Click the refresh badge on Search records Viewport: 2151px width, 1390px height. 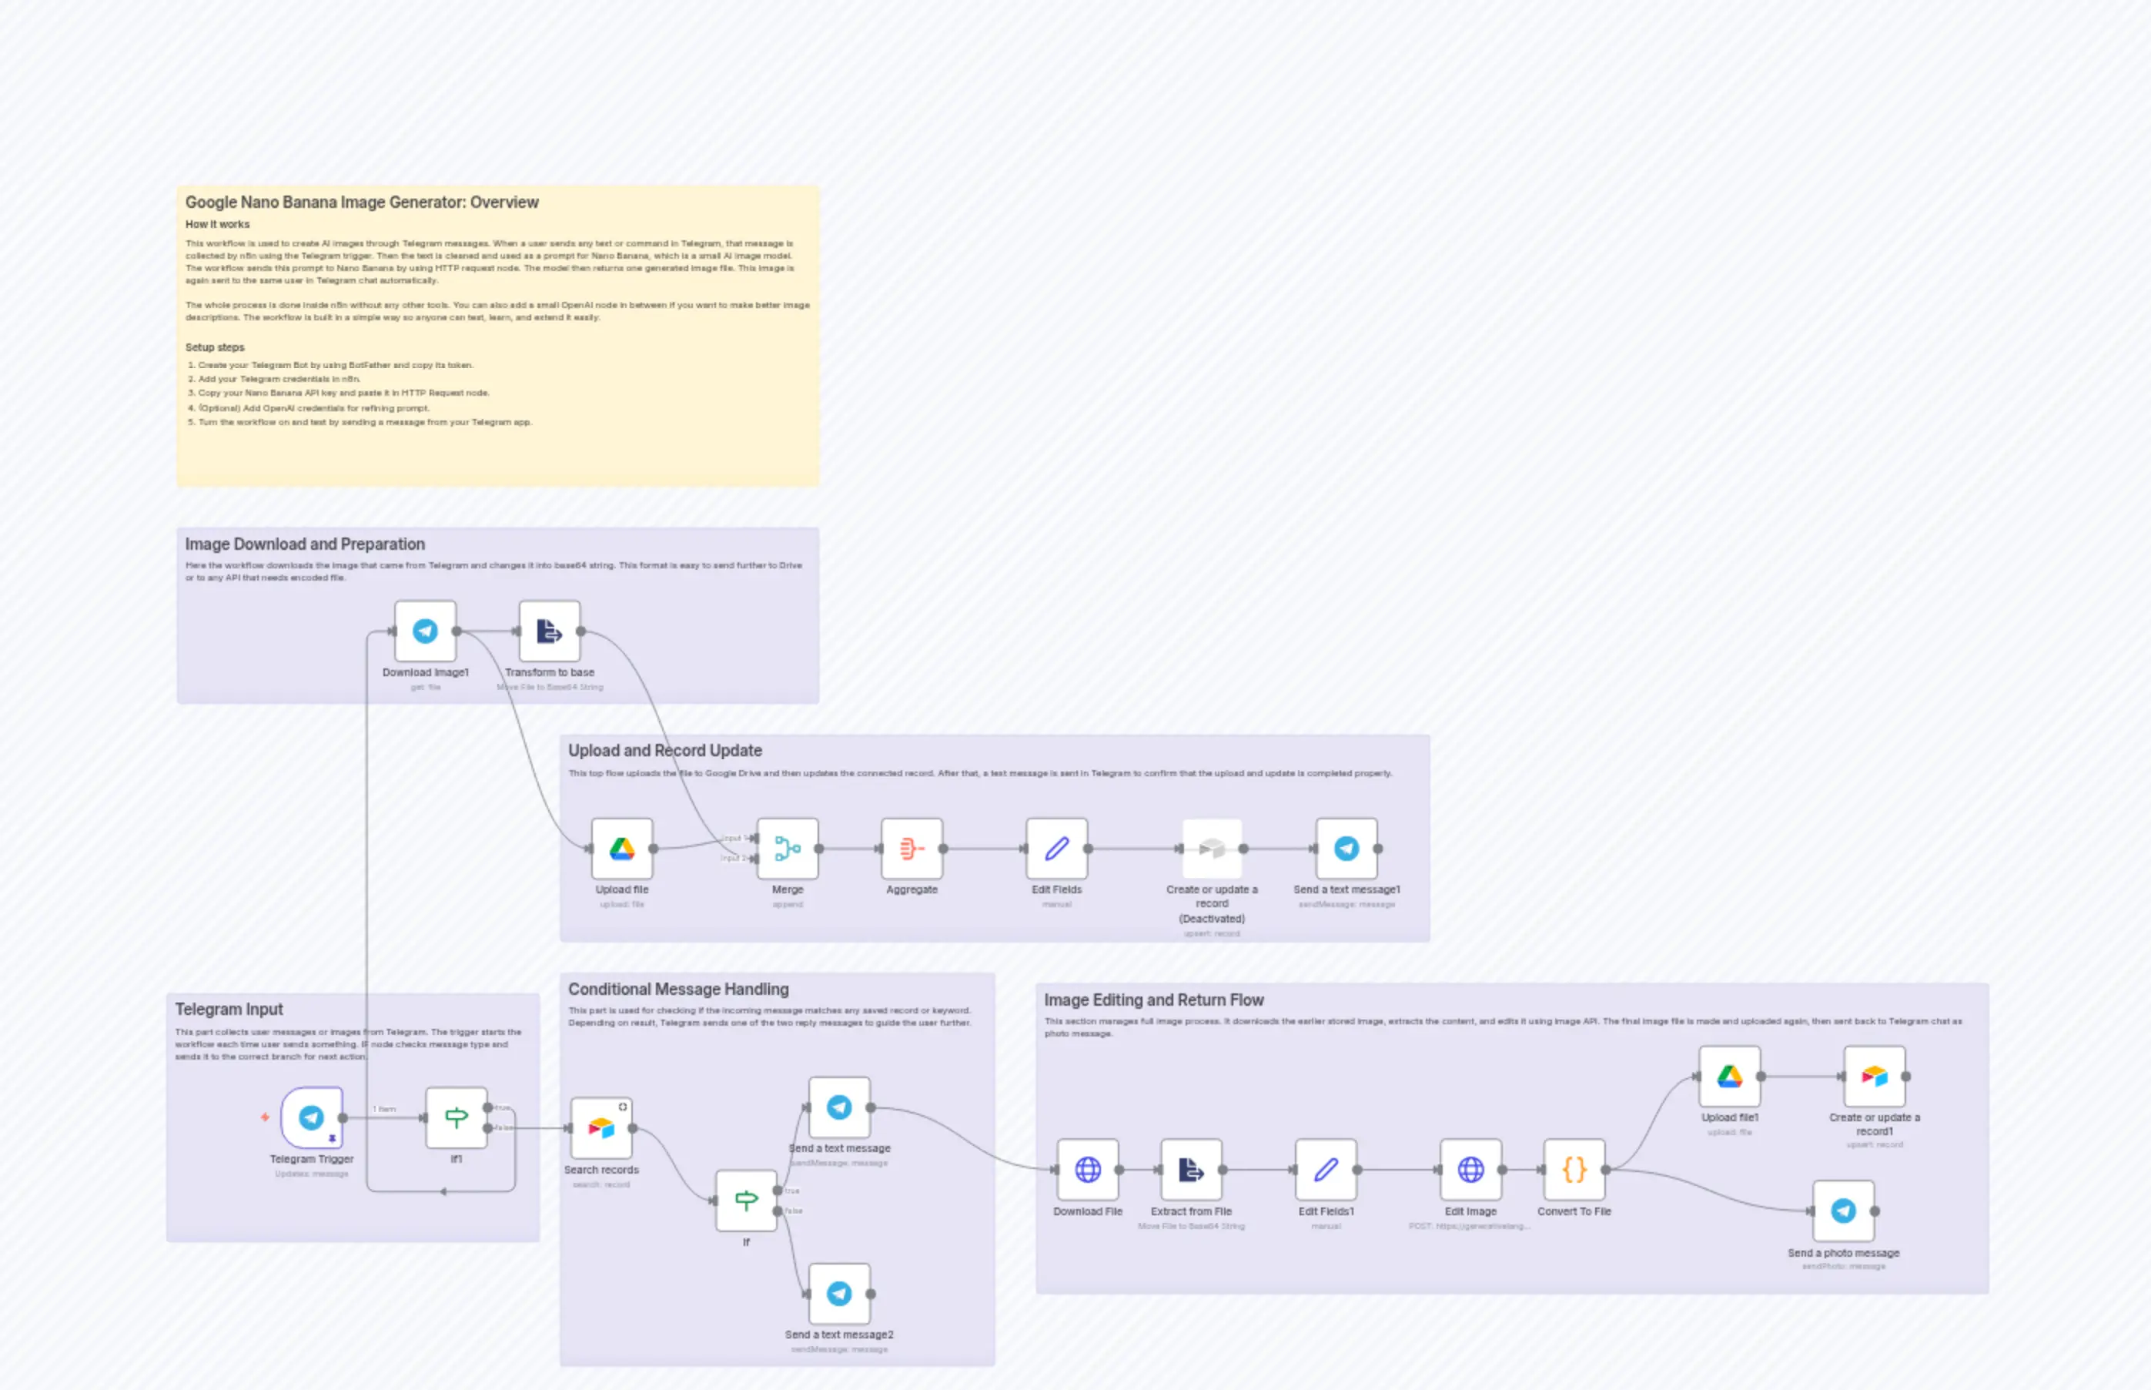(x=624, y=1105)
